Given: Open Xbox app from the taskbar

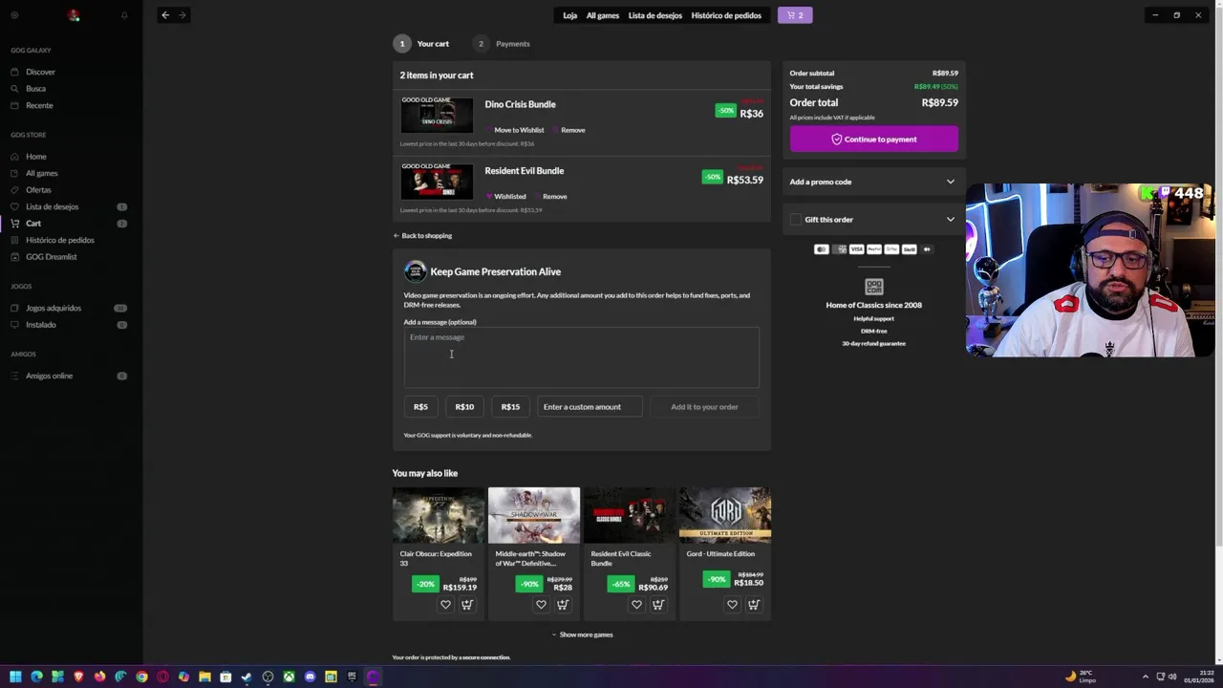Looking at the screenshot, I should coord(289,677).
